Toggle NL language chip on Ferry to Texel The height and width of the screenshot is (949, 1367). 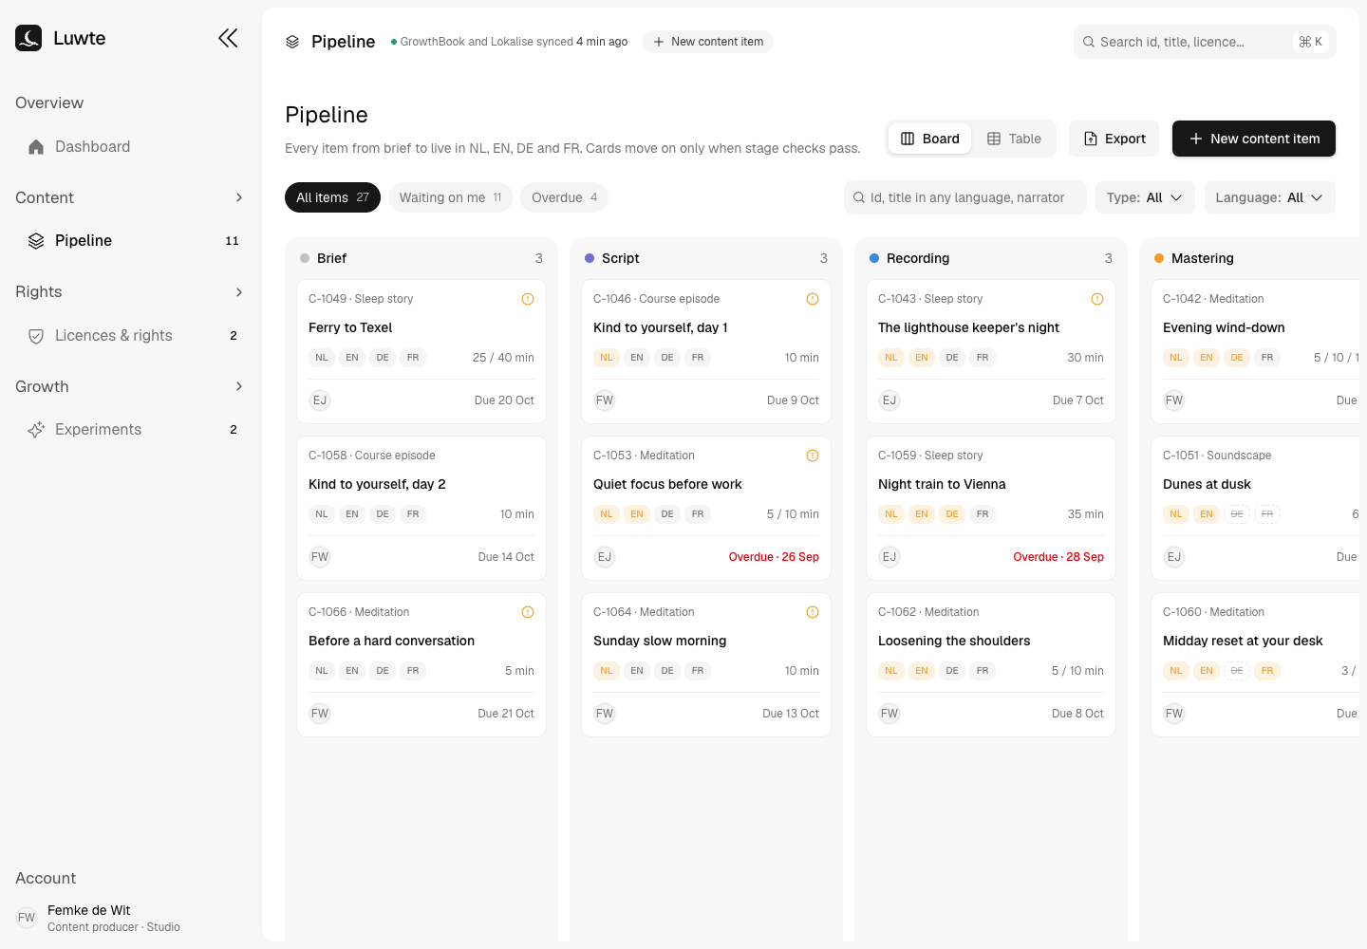pyautogui.click(x=322, y=358)
